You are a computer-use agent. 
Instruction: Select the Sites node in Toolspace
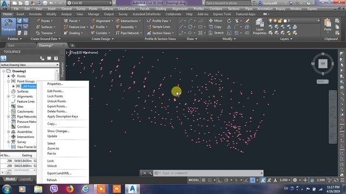(21, 107)
